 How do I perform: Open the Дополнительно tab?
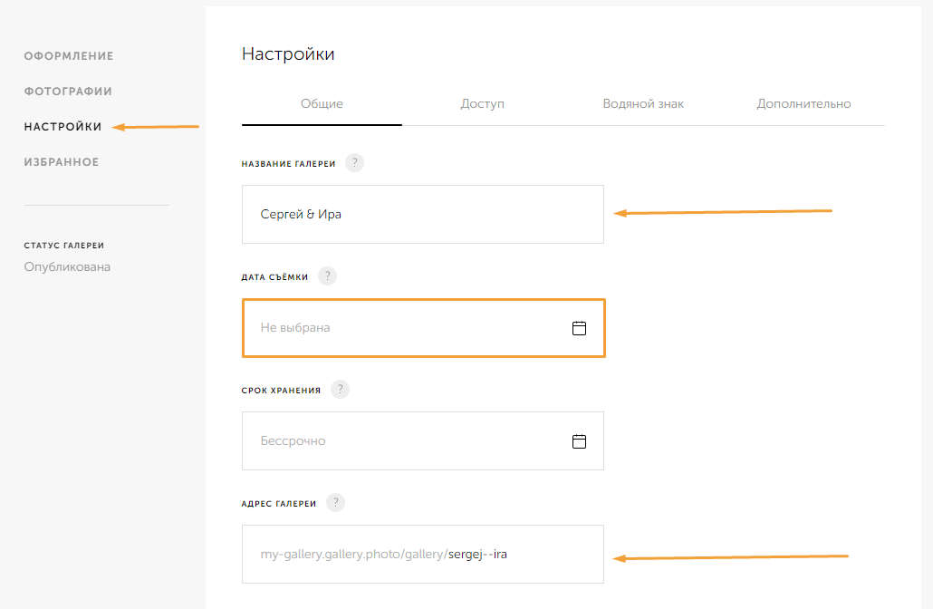point(803,103)
